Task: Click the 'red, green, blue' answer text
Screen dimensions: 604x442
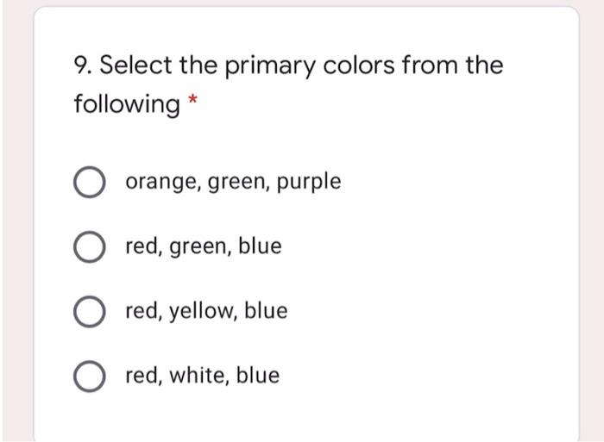Action: (204, 246)
